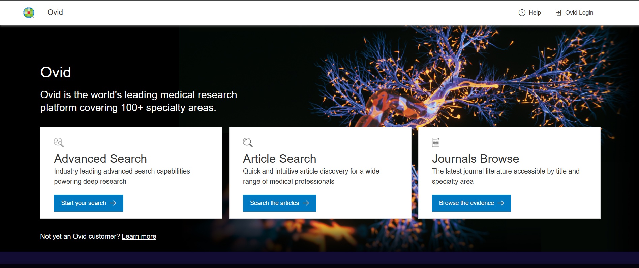Open the Help text link in header
This screenshot has width=639, height=268.
(535, 13)
